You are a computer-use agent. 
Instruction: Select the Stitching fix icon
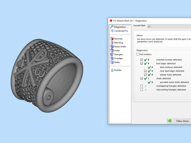click(x=112, y=43)
